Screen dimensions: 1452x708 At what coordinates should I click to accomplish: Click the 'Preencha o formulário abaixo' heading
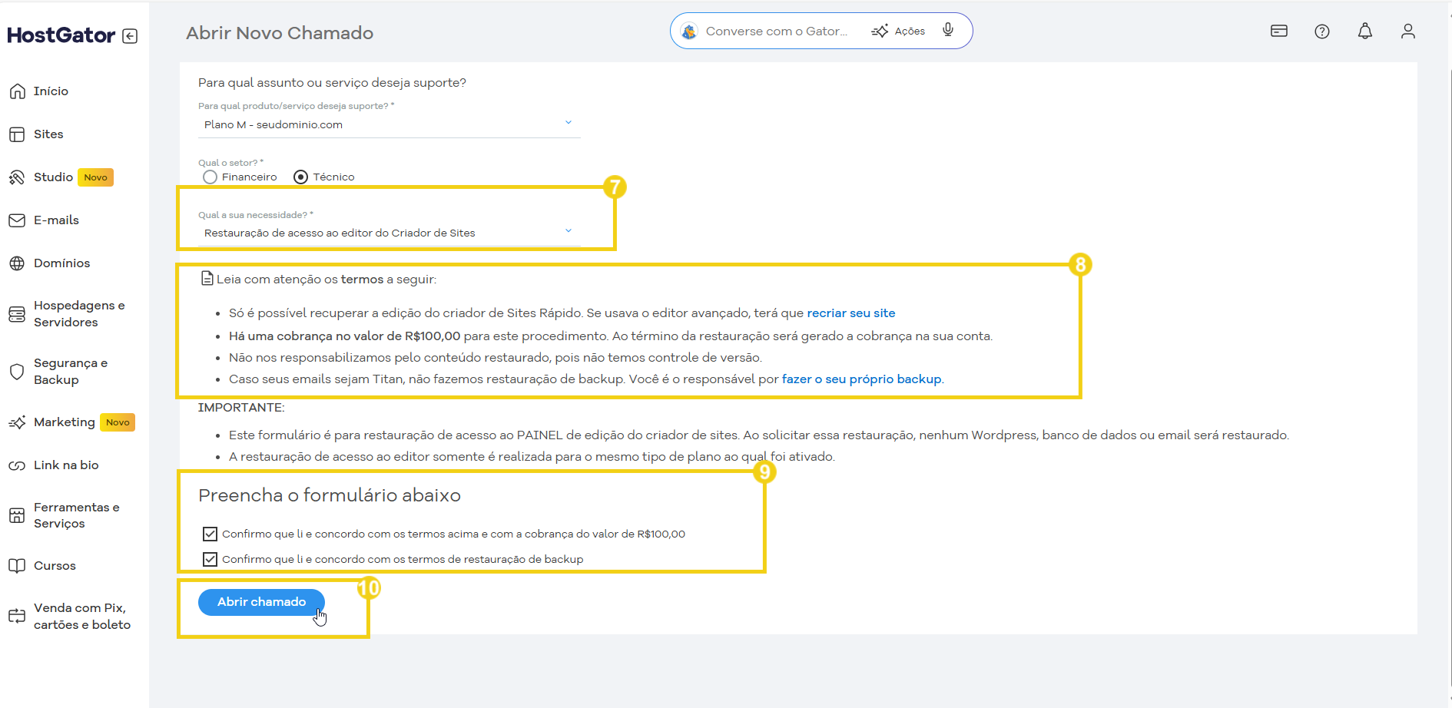click(330, 495)
